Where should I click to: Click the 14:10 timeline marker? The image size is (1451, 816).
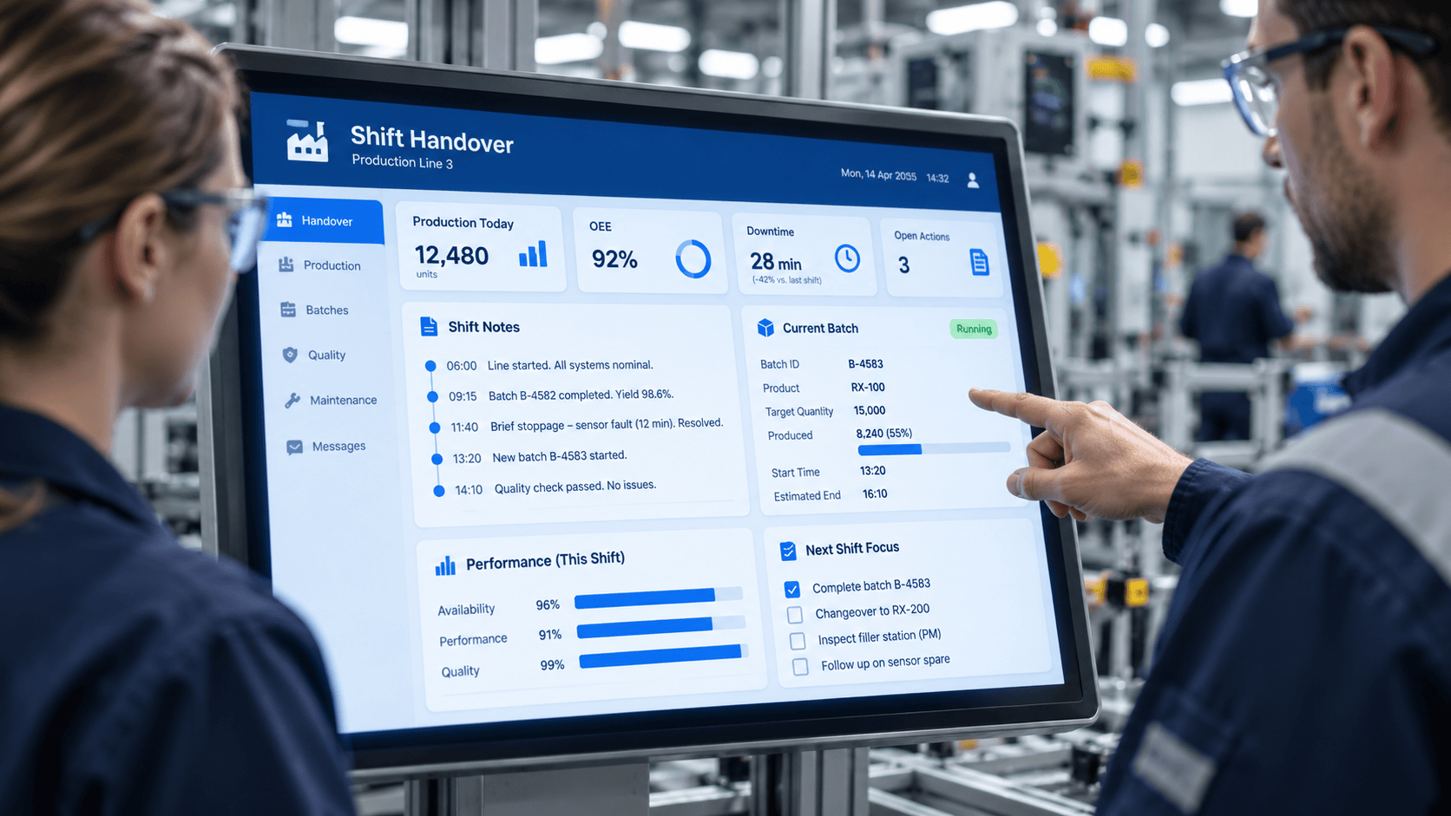439,491
